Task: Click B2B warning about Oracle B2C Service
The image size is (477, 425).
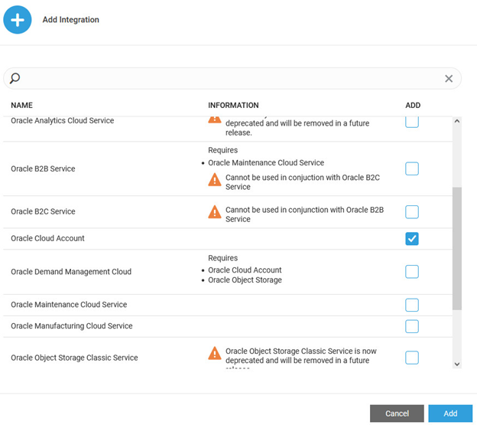Action: tap(303, 182)
